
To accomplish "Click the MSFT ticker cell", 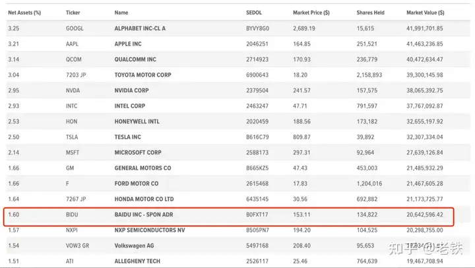I will 73,152.
